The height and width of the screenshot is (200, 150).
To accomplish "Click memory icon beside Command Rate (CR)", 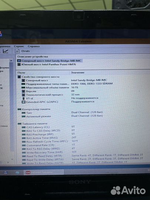I will 24,146.
